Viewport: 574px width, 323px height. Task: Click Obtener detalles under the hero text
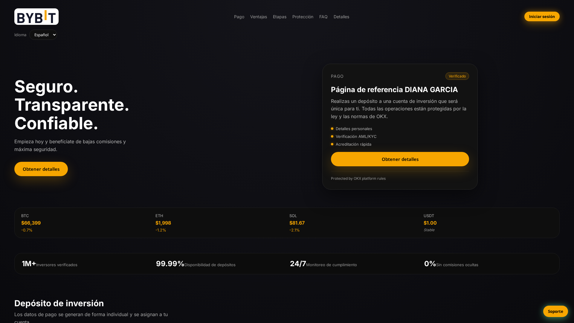tap(41, 169)
